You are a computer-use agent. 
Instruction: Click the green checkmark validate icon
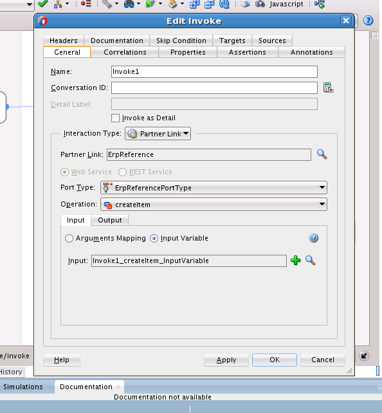pos(42,3)
